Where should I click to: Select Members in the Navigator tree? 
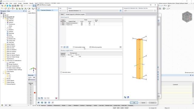pos(11,30)
